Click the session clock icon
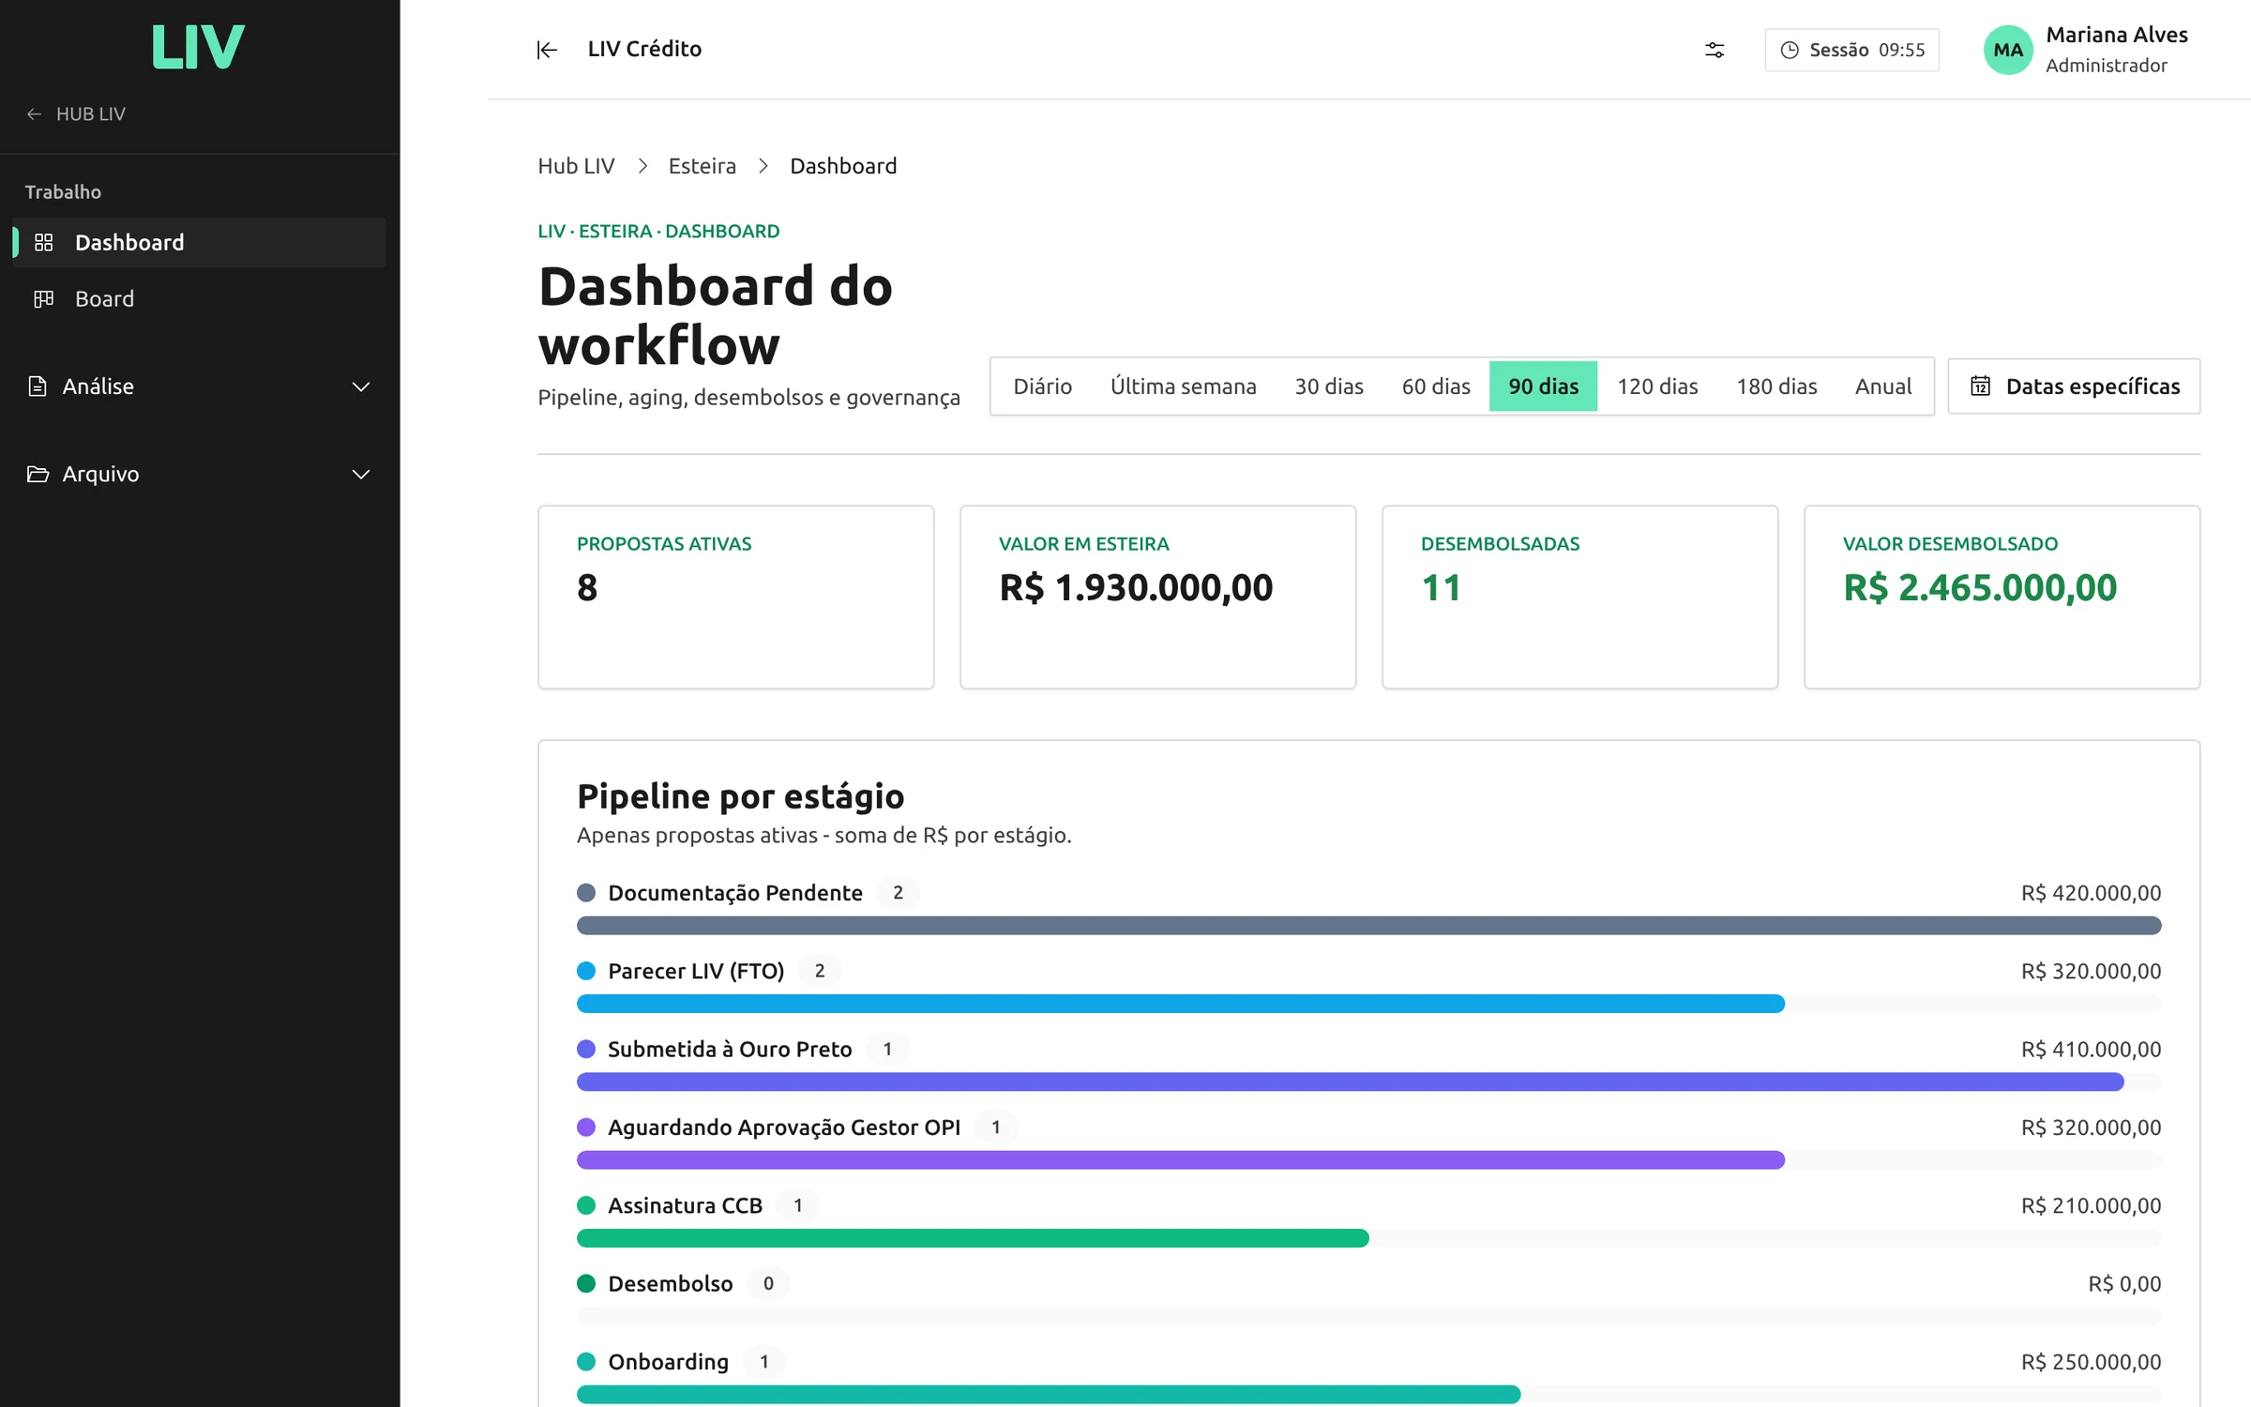2251x1407 pixels. point(1790,50)
